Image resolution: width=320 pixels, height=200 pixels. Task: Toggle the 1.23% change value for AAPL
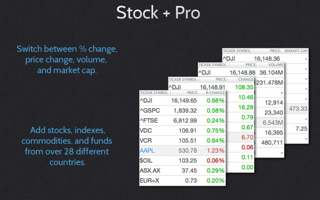tap(216, 150)
